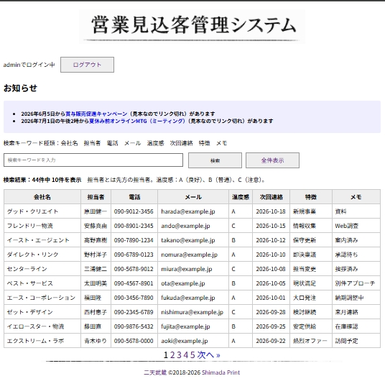Click the 次回連絡 column header
Screen dimensions: 385x389
tap(272, 197)
